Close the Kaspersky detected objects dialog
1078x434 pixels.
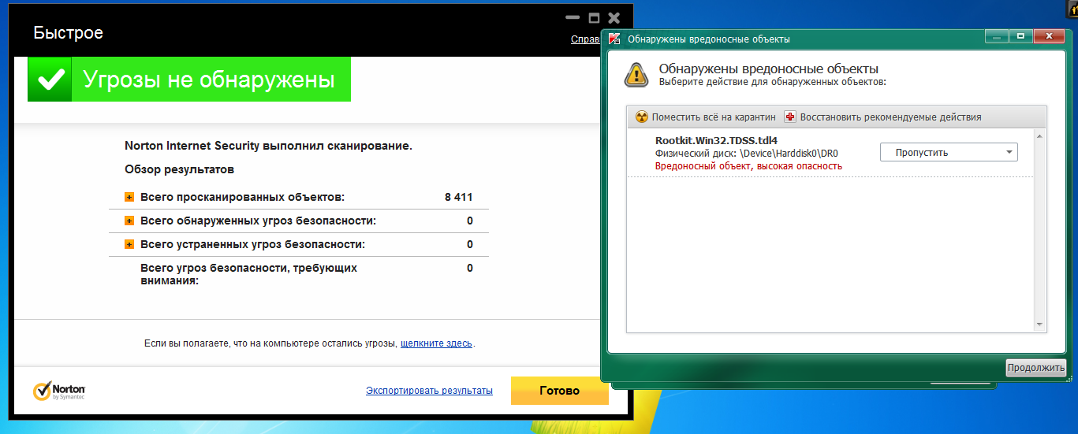(1049, 36)
